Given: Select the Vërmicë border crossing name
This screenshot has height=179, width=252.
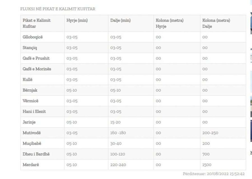Looking at the screenshot, I should coord(30,101).
